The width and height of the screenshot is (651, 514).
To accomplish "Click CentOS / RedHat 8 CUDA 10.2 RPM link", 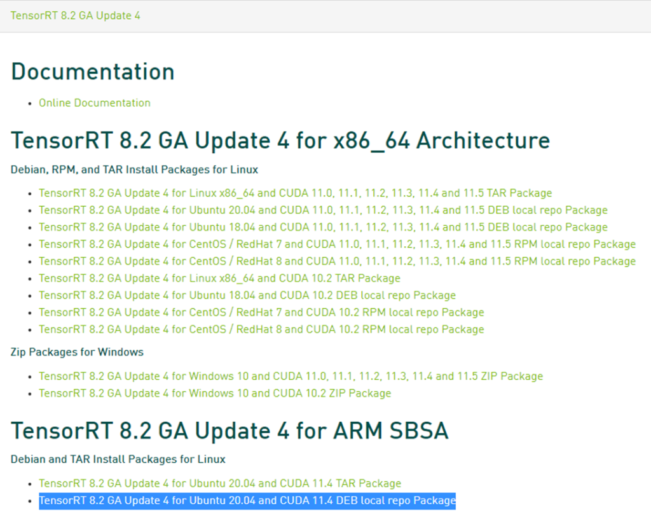I will pos(261,330).
